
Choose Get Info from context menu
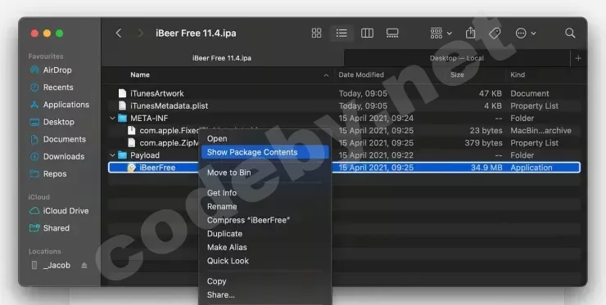pyautogui.click(x=265, y=193)
